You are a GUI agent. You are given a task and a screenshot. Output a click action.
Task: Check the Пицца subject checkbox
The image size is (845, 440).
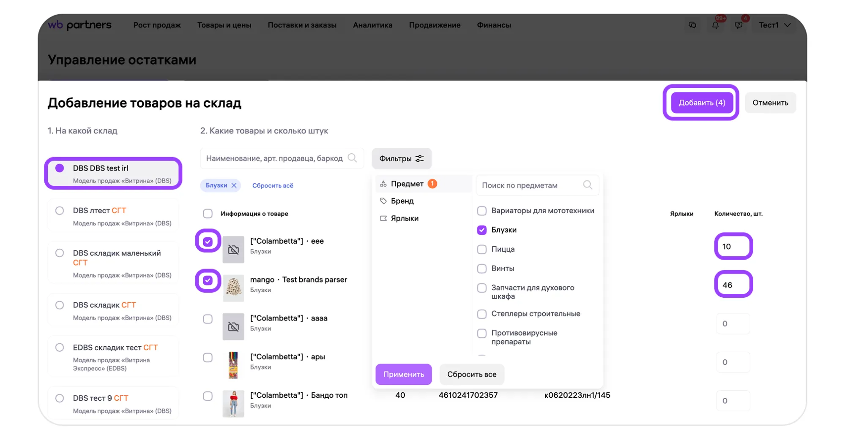[x=481, y=249]
